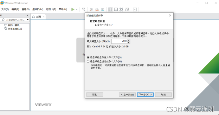
Task: Click the max disk size input field
Action: (x=119, y=41)
